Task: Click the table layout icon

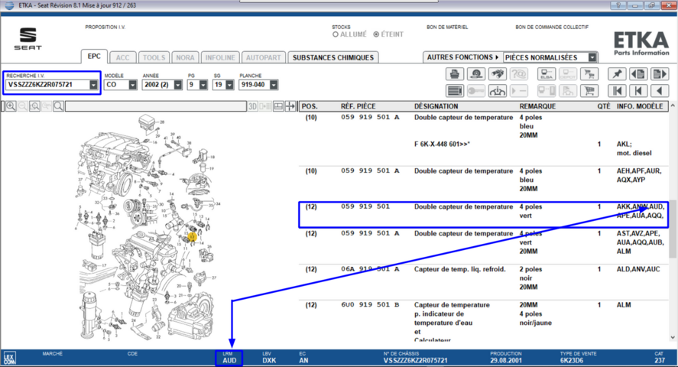Action: [x=278, y=106]
